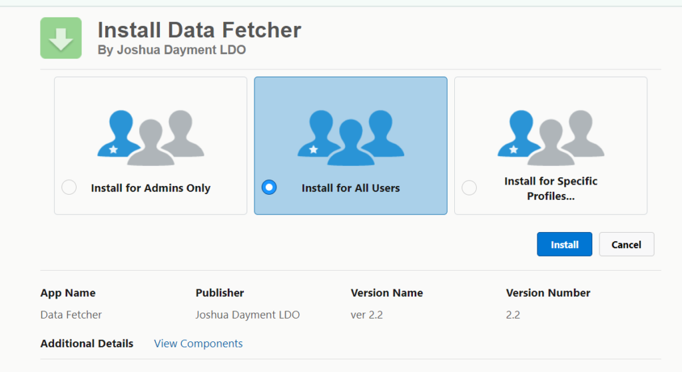Click the Additional Details label
682x372 pixels.
point(87,344)
